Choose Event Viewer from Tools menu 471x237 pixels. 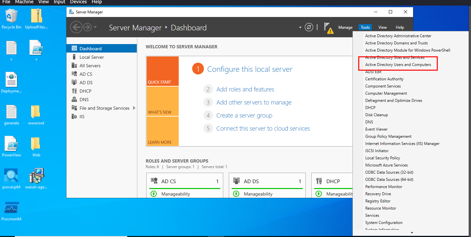[376, 129]
